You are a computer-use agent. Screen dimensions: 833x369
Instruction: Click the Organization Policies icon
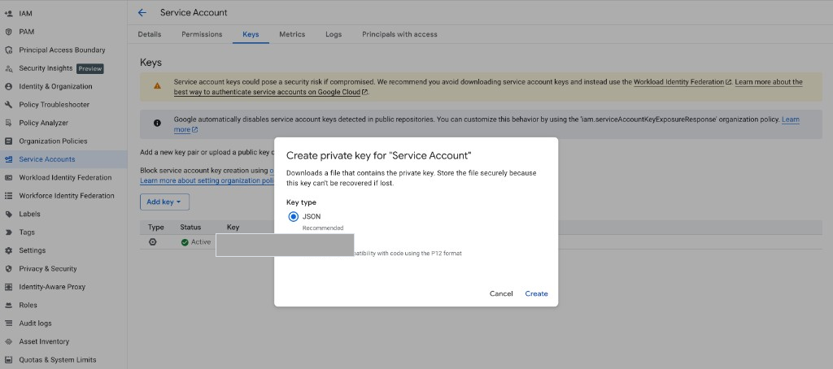(x=8, y=141)
